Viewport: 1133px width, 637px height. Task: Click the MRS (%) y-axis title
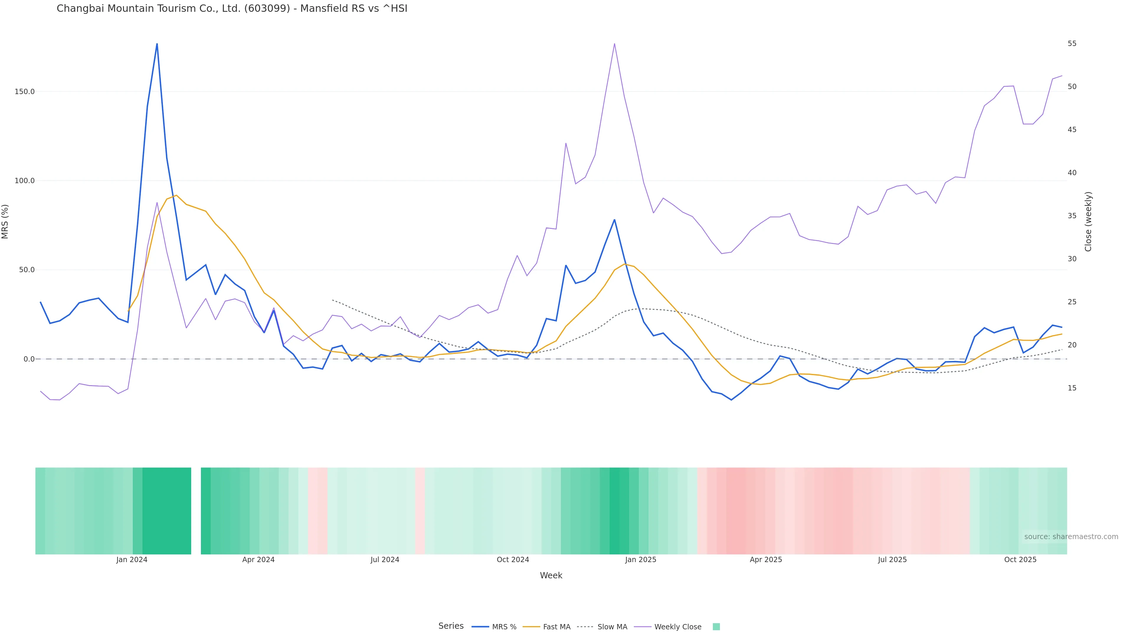(x=5, y=221)
